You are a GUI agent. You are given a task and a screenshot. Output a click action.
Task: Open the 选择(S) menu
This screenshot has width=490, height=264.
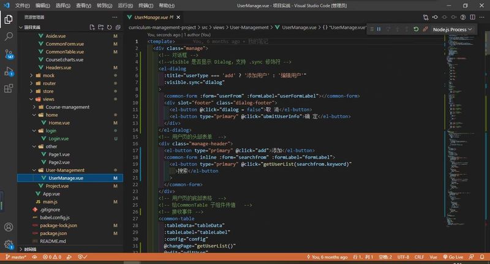(63, 6)
